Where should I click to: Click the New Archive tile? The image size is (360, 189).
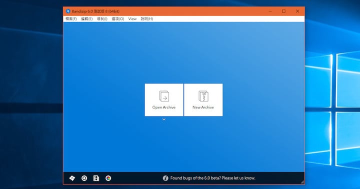(x=203, y=100)
